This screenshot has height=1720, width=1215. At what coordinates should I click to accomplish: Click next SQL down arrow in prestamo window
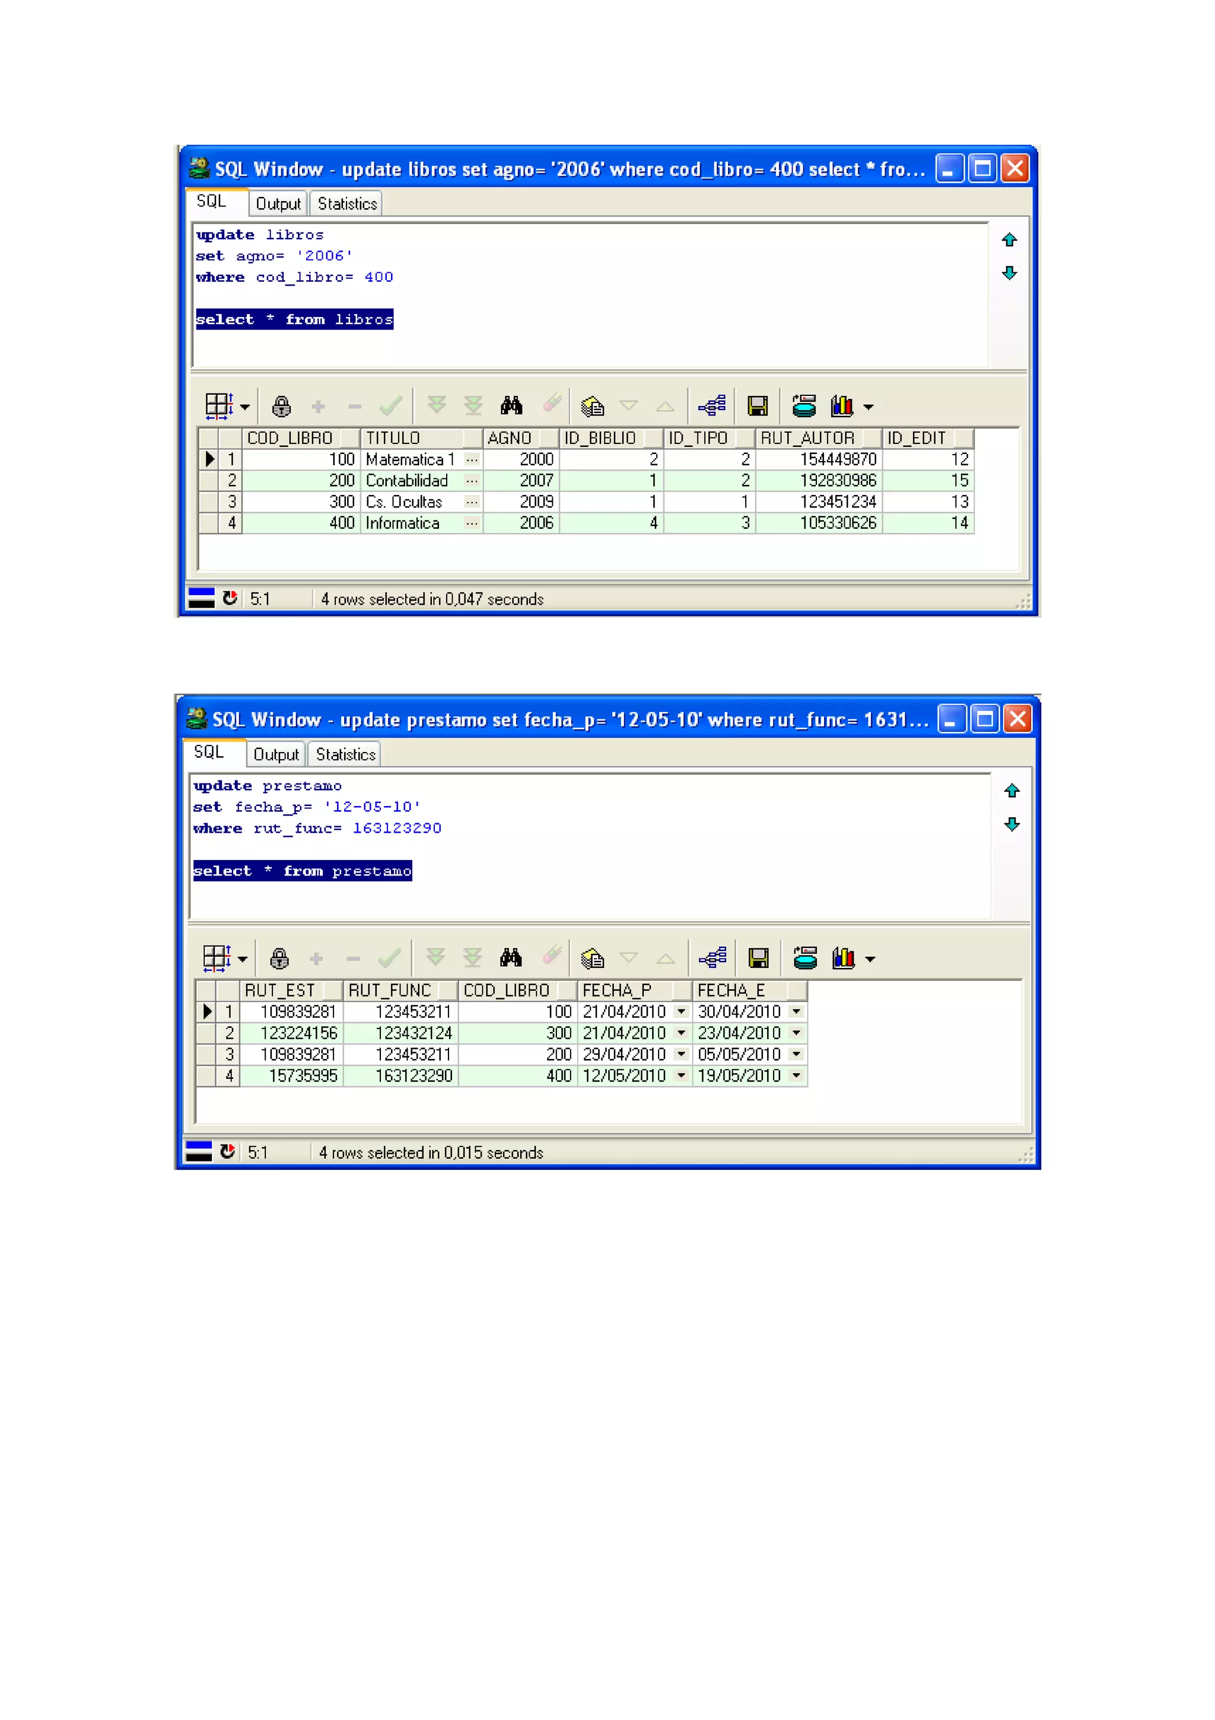coord(1012,824)
